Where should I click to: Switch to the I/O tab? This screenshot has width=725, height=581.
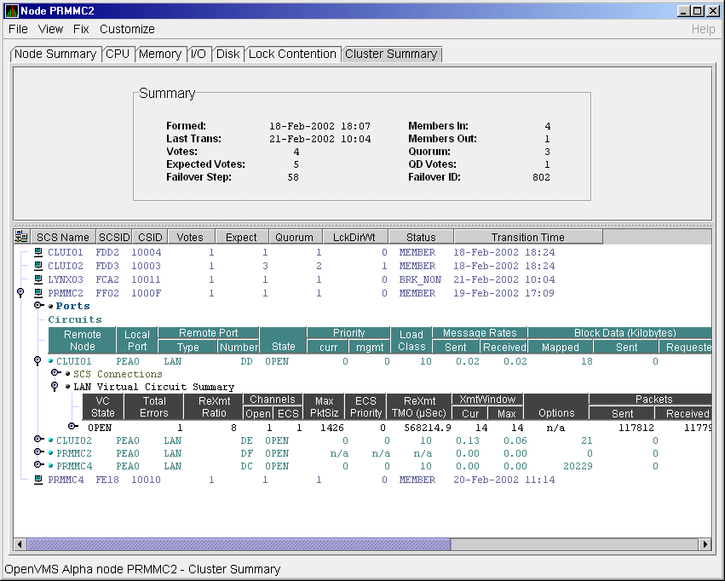click(x=199, y=54)
